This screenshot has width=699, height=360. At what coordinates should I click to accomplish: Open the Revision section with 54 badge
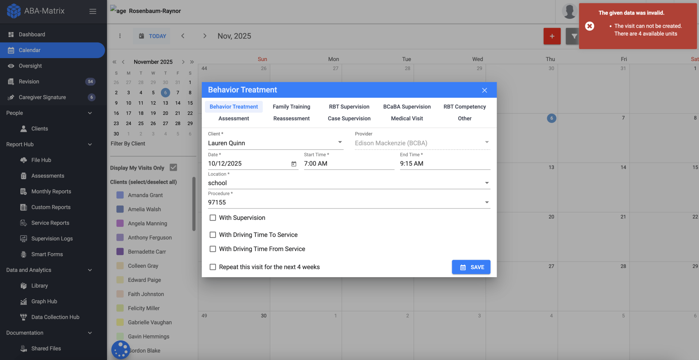pyautogui.click(x=29, y=81)
